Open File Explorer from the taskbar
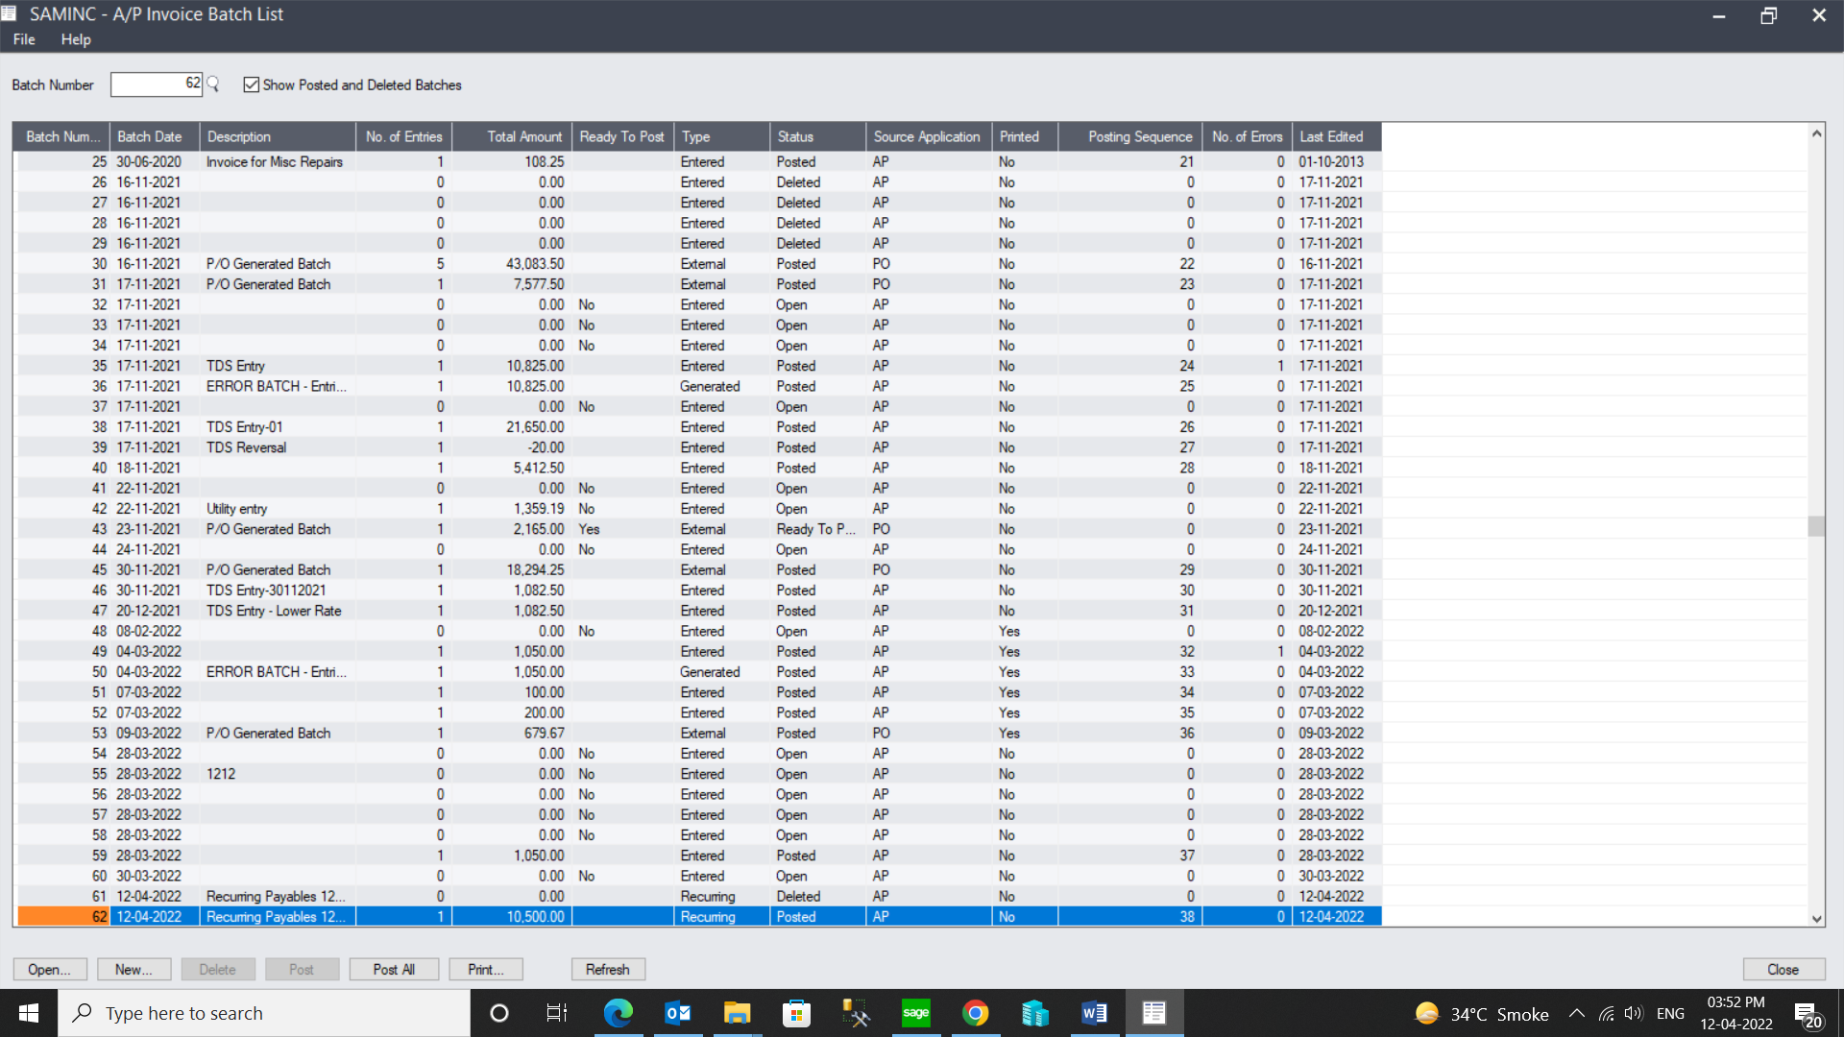Screen dimensions: 1844x1037 [737, 1013]
